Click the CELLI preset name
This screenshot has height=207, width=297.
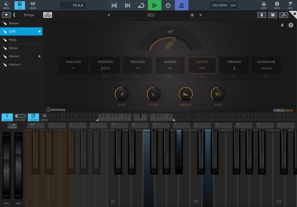[151, 15]
